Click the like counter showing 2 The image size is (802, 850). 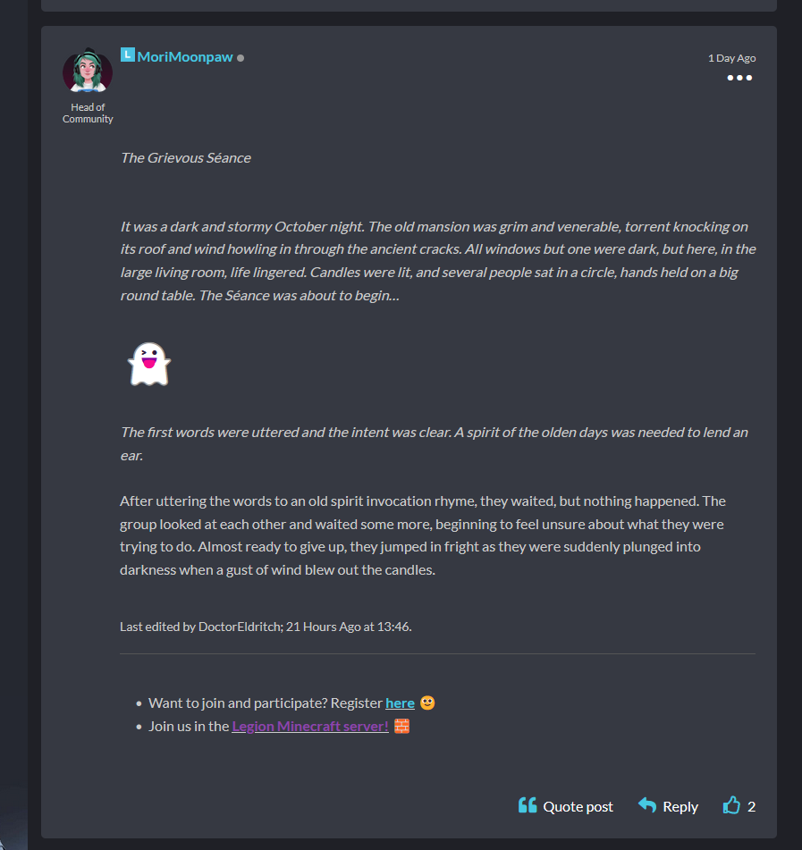pos(751,806)
